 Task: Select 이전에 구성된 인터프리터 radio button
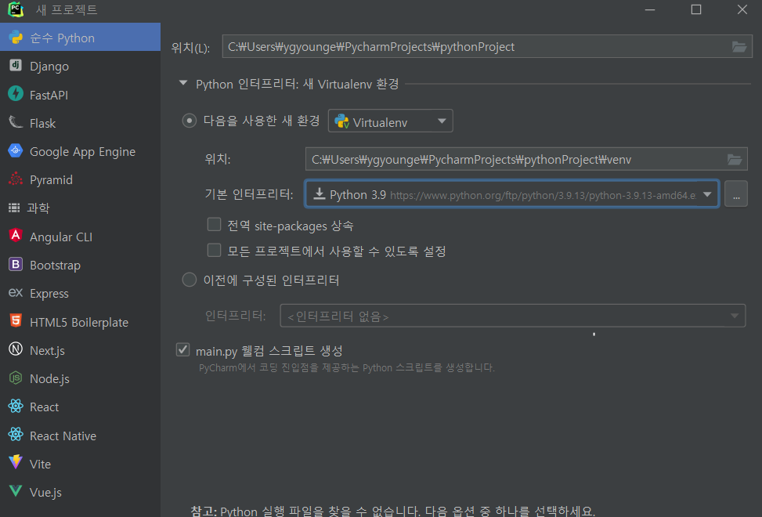(x=189, y=280)
